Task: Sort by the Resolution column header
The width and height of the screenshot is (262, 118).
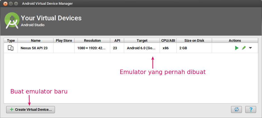Action: 92,41
